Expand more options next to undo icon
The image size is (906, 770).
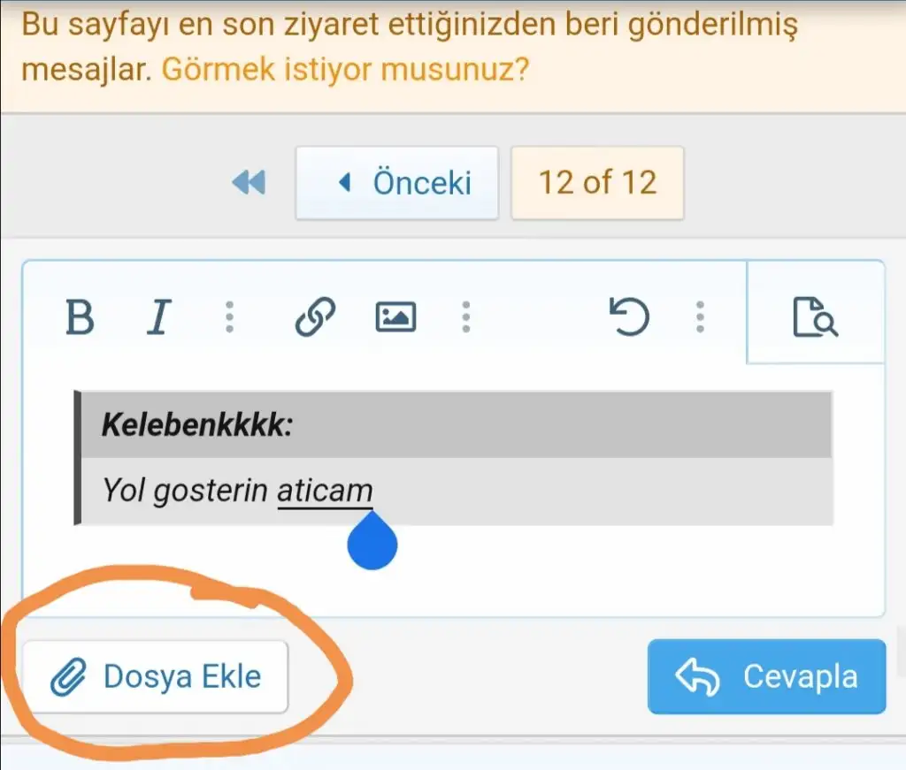pos(700,316)
